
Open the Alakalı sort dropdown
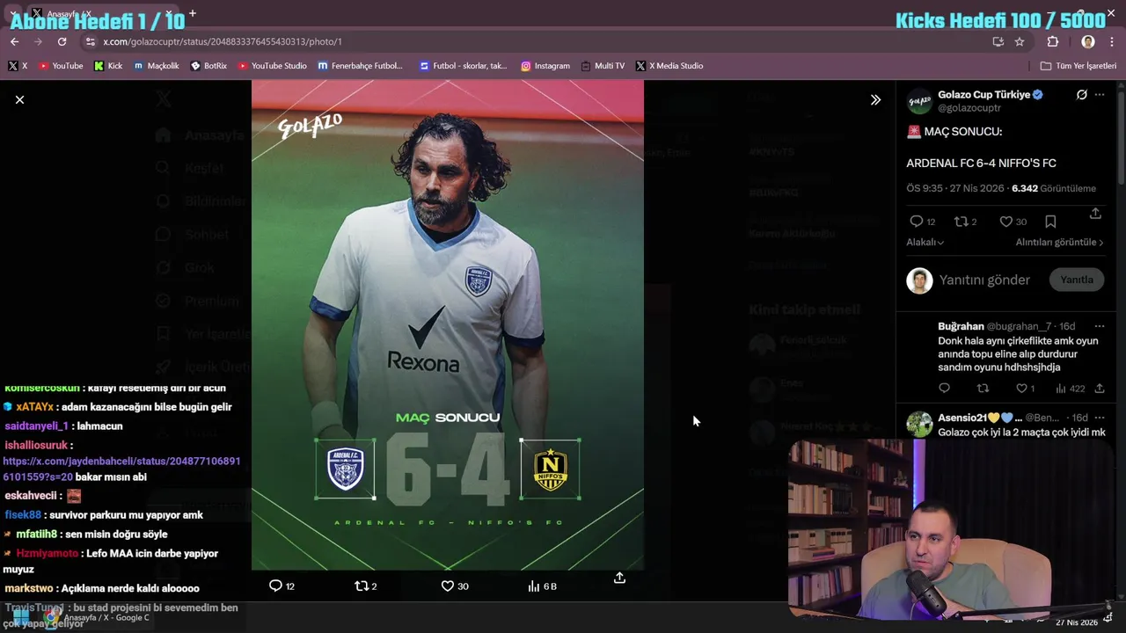(925, 243)
